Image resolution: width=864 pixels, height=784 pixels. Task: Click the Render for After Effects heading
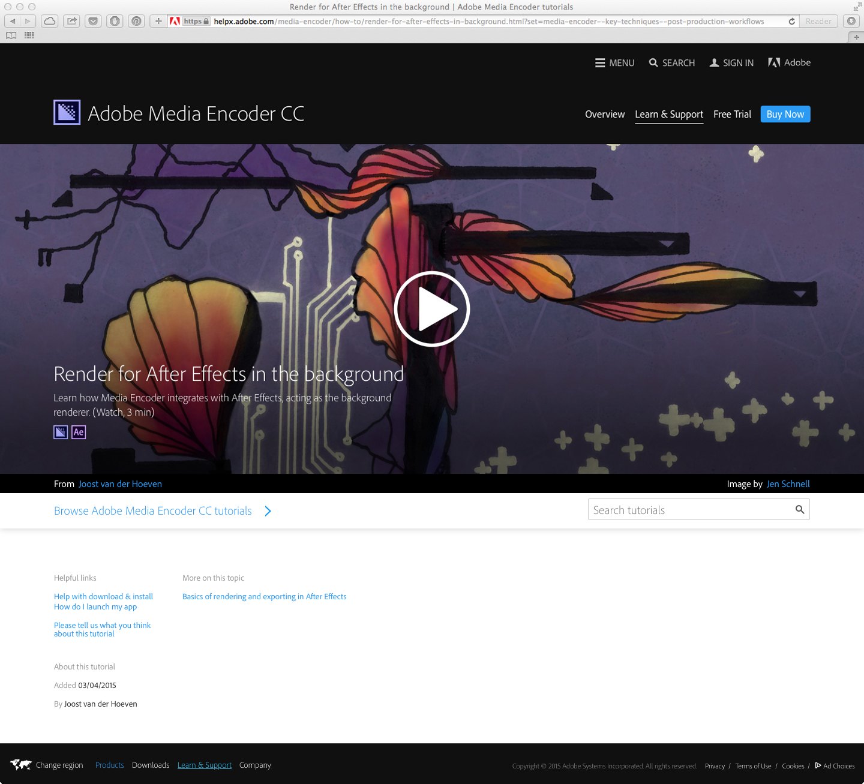tap(229, 374)
